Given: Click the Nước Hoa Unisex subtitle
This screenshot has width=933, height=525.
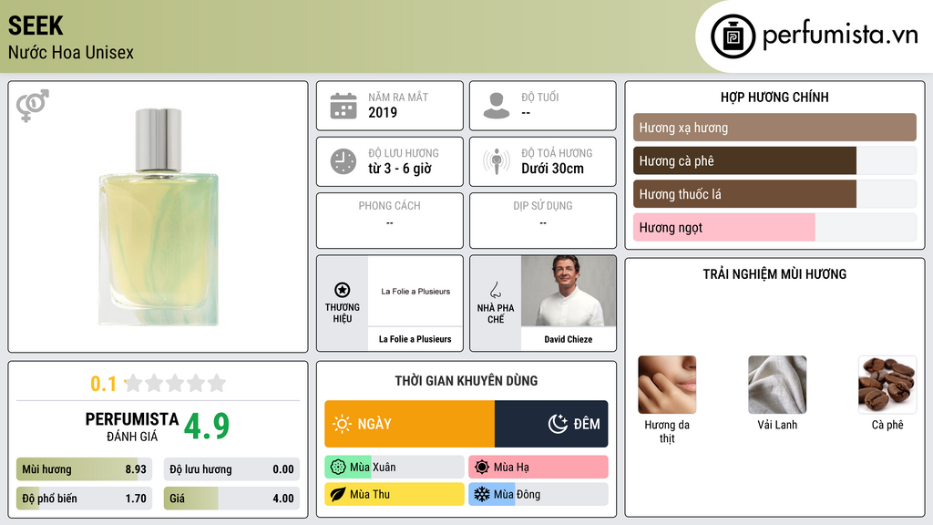Looking at the screenshot, I should point(71,52).
